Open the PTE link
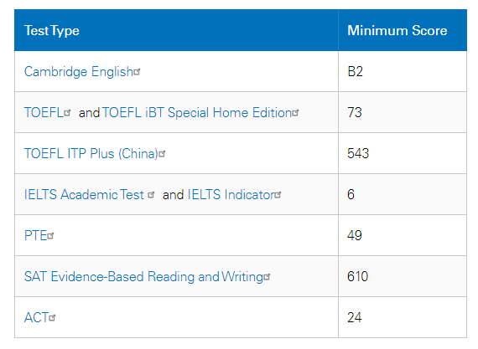The height and width of the screenshot is (349, 478). 36,236
